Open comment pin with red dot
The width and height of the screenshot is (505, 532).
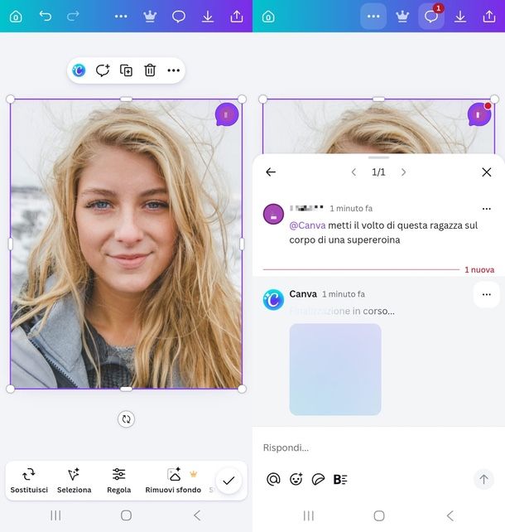[479, 114]
